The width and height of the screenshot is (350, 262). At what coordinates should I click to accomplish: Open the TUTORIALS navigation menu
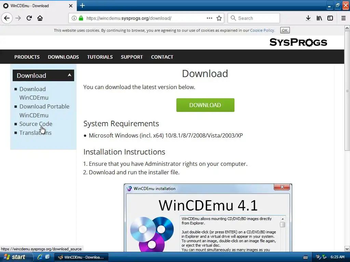[x=100, y=57]
